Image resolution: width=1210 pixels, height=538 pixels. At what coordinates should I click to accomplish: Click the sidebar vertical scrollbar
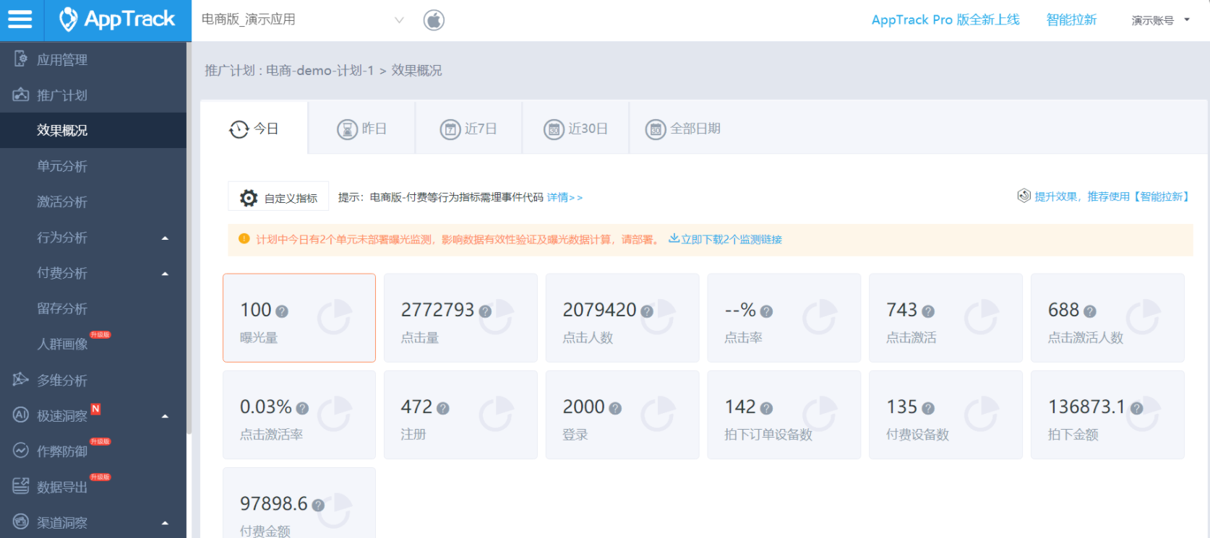pos(189,238)
